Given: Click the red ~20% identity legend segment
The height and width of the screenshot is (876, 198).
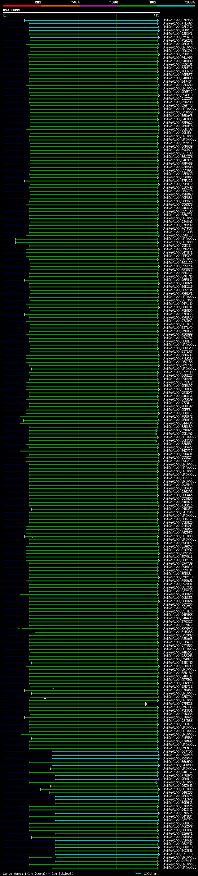Looking at the screenshot, I should click(x=22, y=6).
